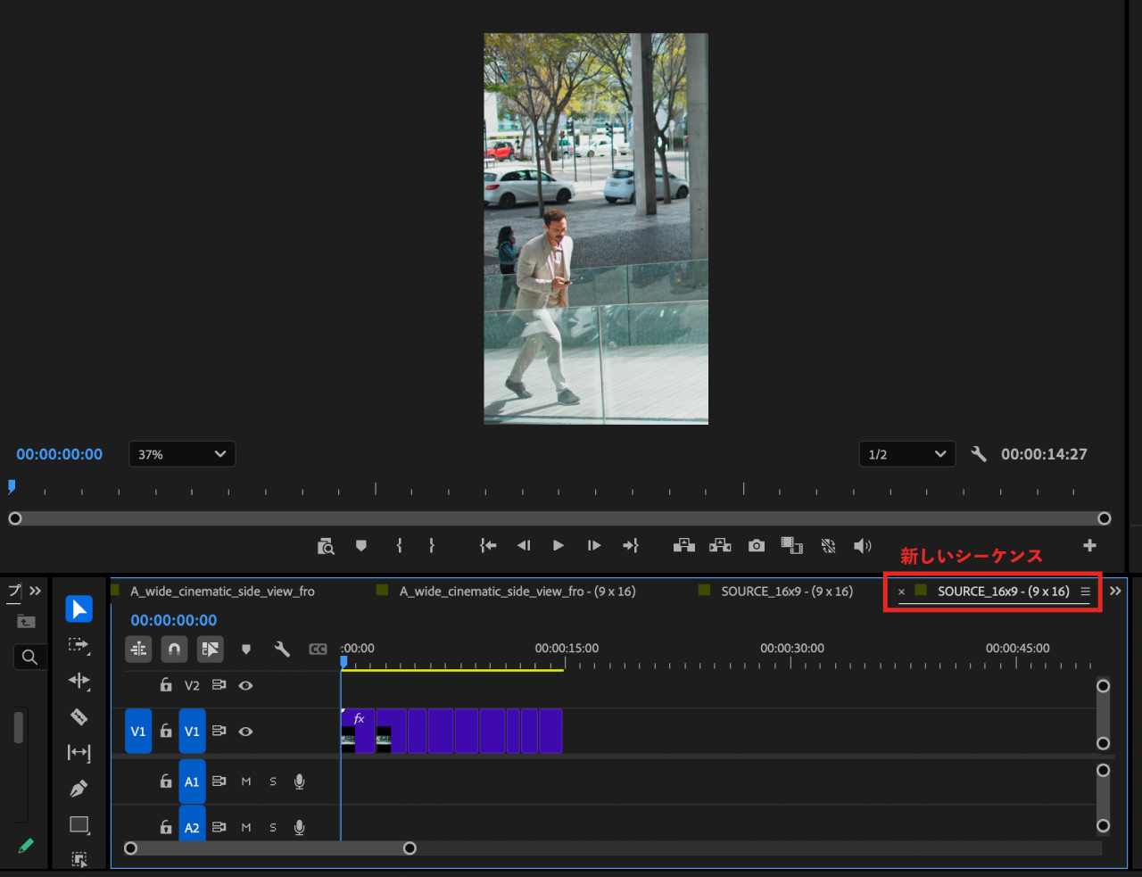Switch to the A_wide_cinematic_side_view_fro tab
Image resolution: width=1142 pixels, height=877 pixels.
(x=222, y=591)
